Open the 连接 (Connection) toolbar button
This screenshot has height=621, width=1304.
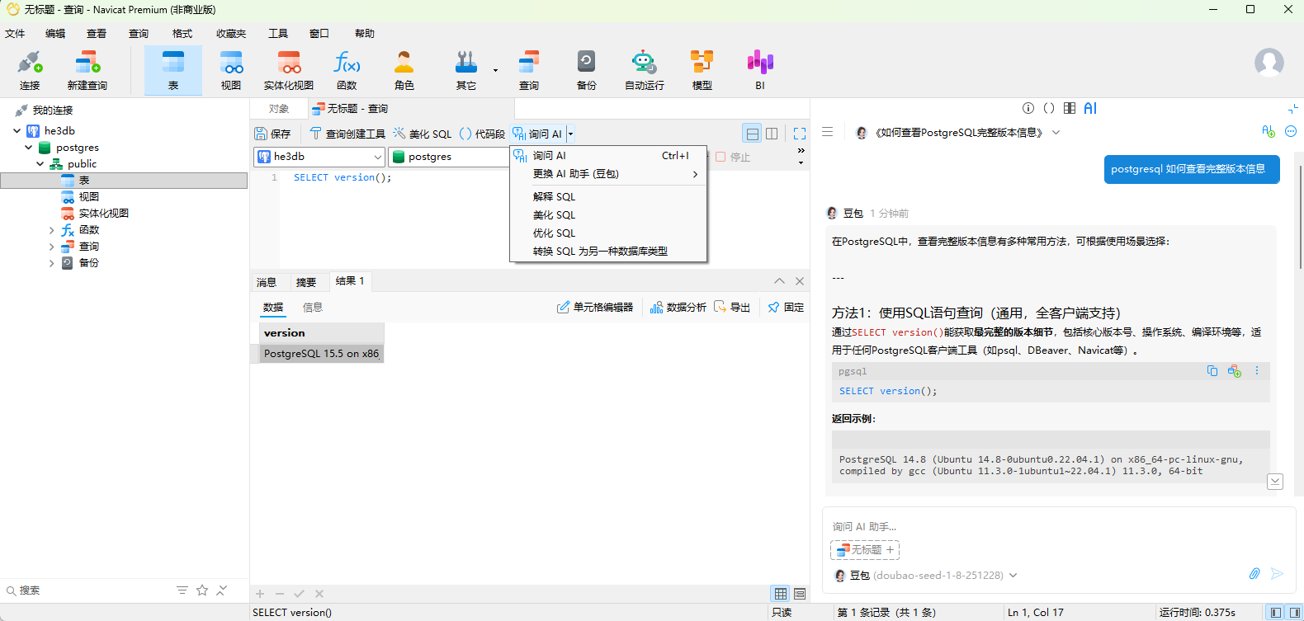click(30, 70)
